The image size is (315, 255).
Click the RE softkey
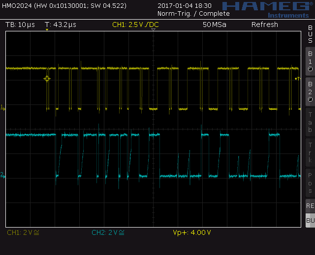pyautogui.click(x=310, y=206)
